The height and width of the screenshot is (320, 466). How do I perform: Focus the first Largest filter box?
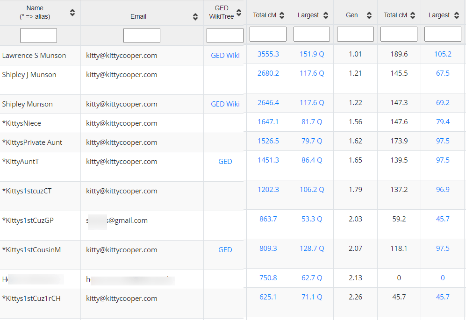pyautogui.click(x=312, y=34)
